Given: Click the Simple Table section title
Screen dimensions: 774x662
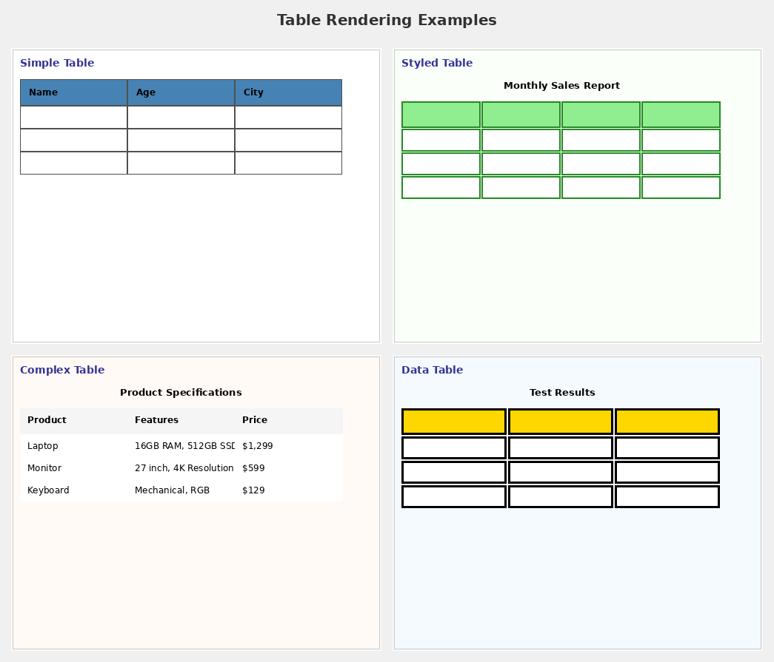Looking at the screenshot, I should (x=57, y=63).
